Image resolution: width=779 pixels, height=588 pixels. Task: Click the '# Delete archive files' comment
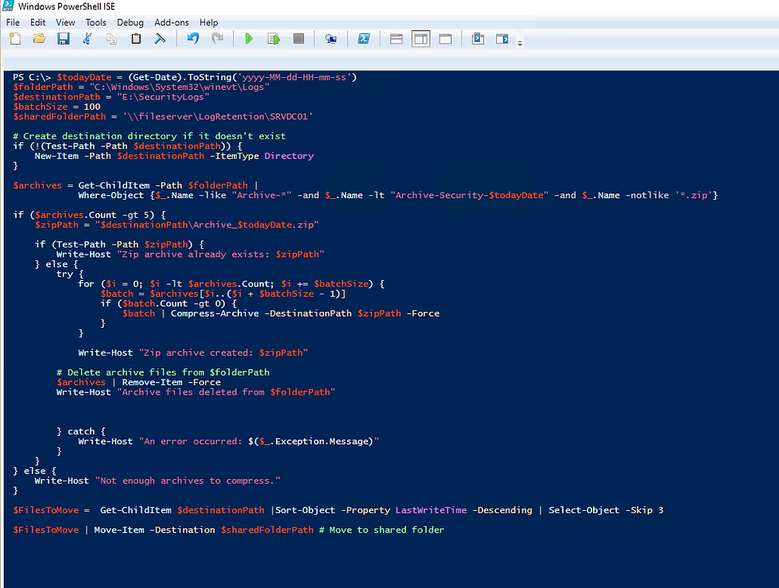coord(163,372)
